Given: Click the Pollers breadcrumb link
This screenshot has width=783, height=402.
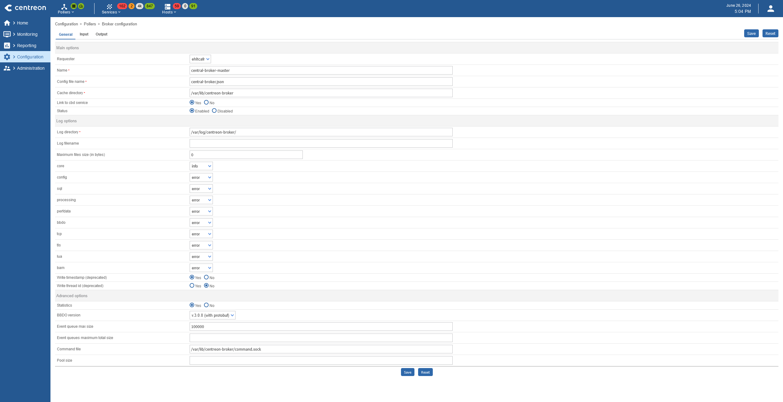Looking at the screenshot, I should (x=90, y=24).
